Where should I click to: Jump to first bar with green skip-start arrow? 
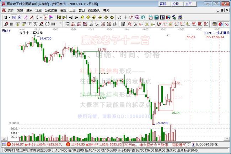click(x=59, y=17)
